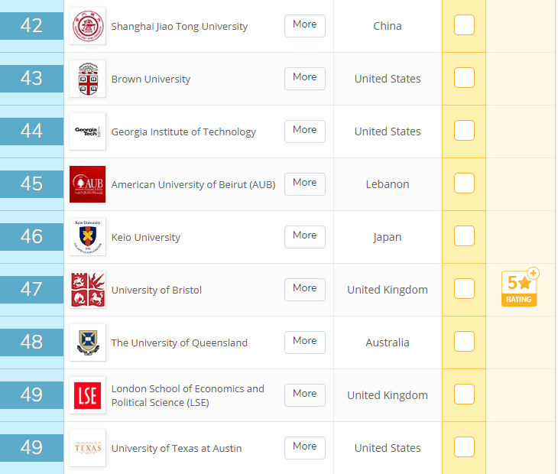Click the University of Texas logo thumbnail
This screenshot has height=474, width=558.
point(87,448)
